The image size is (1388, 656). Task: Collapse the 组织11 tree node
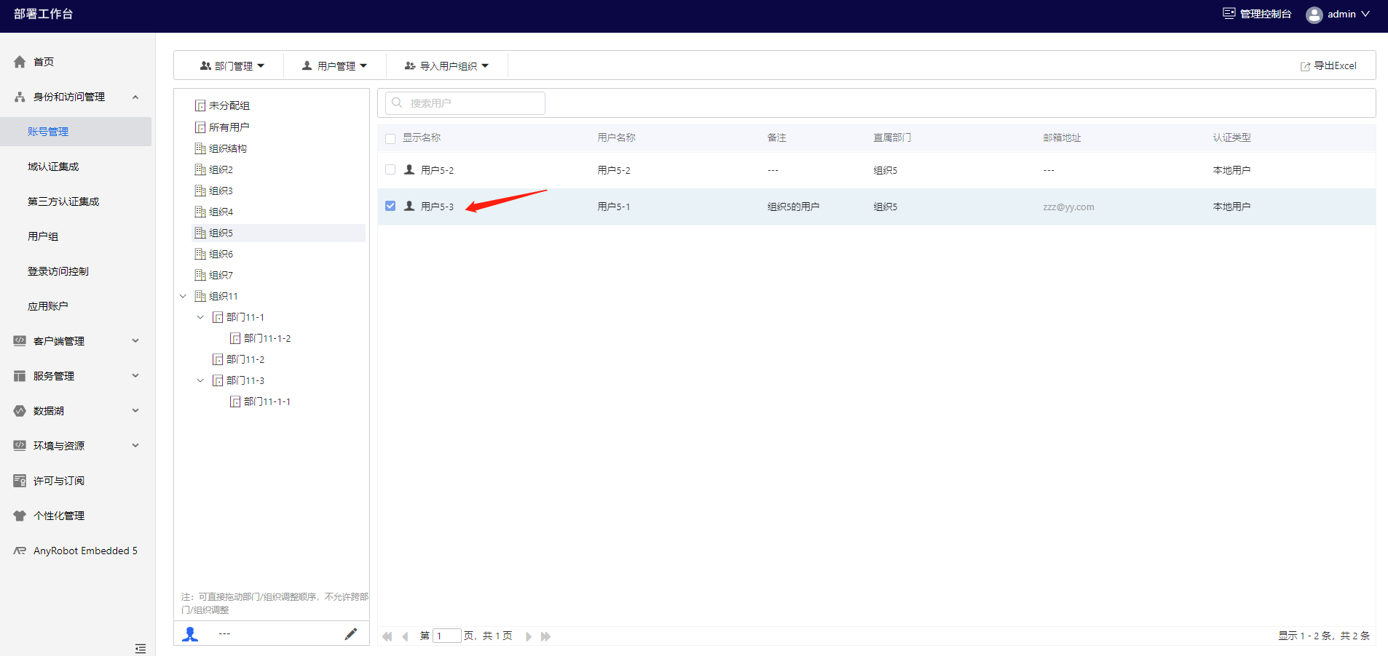(x=183, y=296)
